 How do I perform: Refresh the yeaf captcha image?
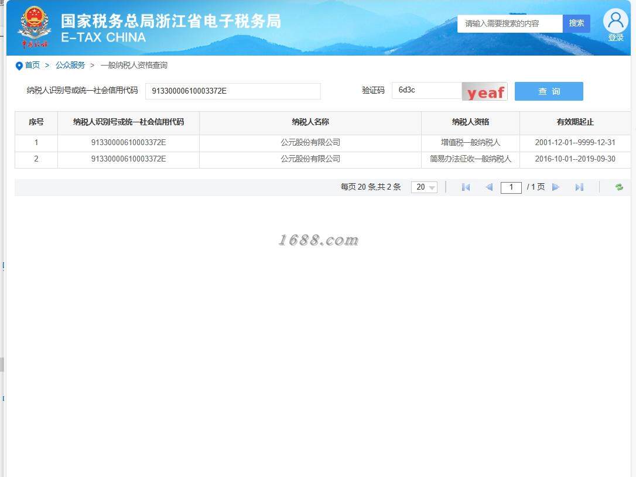[x=485, y=91]
